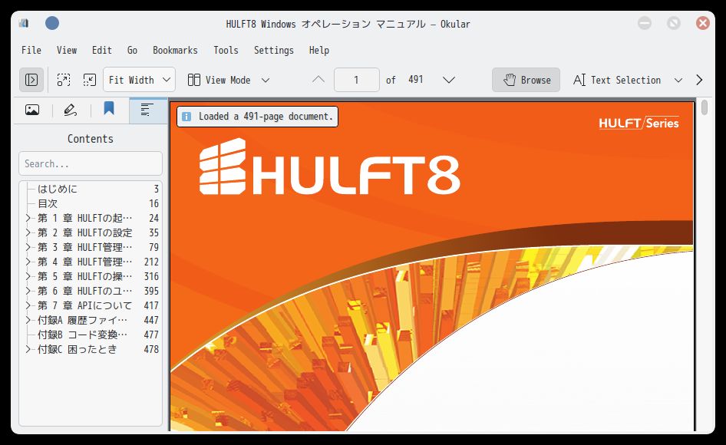Open the Help menu
Image resolution: width=726 pixels, height=445 pixels.
(x=319, y=50)
